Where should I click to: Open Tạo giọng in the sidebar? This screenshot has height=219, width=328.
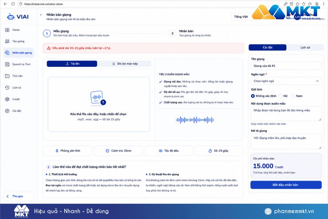coord(18,41)
